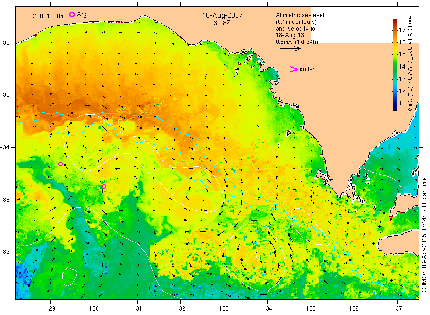Click the 'Argo' legend label
The image size is (430, 315).
point(83,14)
